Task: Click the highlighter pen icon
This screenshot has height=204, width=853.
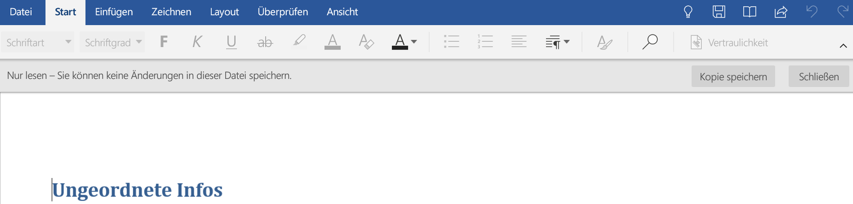Action: click(x=299, y=42)
